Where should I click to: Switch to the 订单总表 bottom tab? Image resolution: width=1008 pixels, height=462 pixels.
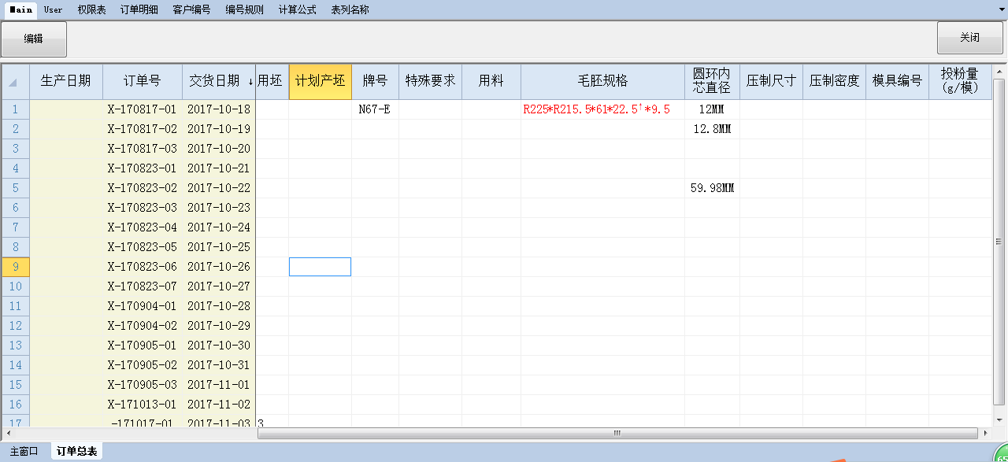click(76, 452)
